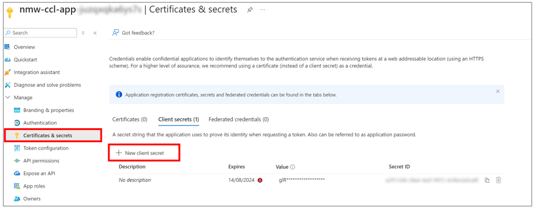Collapse the Manage section
This screenshot has height=208, width=536.
(8, 98)
